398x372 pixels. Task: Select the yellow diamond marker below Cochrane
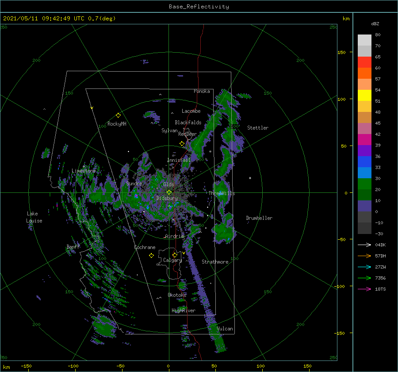tap(151, 256)
